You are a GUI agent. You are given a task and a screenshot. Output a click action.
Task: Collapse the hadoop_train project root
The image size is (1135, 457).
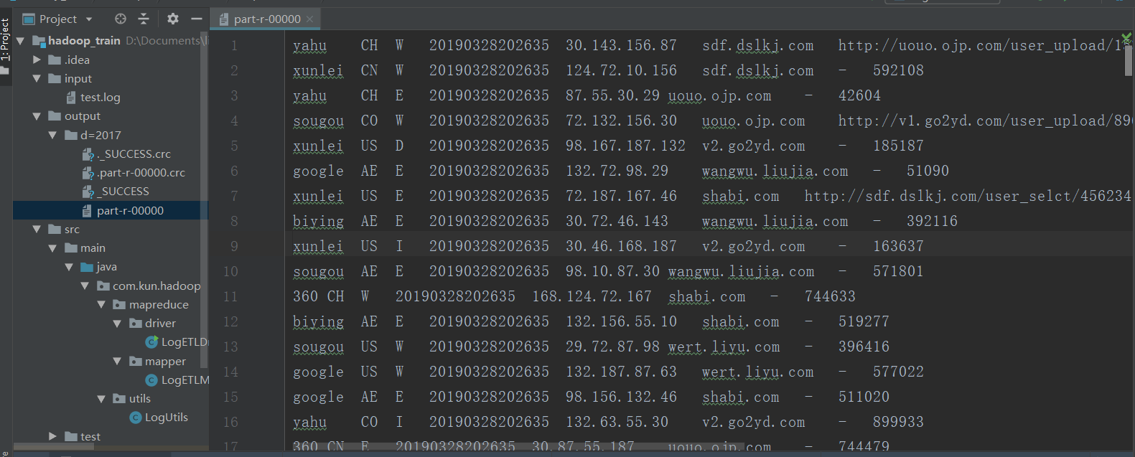tap(20, 41)
